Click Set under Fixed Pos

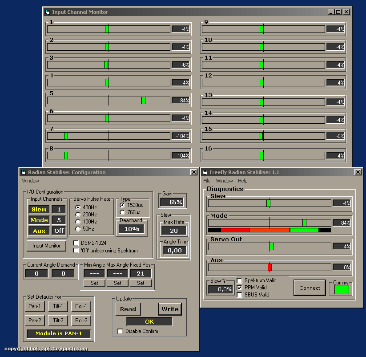pos(141,283)
